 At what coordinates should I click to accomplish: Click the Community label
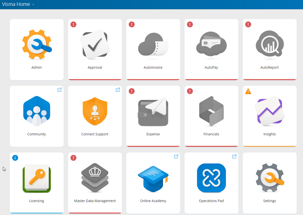pos(37,134)
